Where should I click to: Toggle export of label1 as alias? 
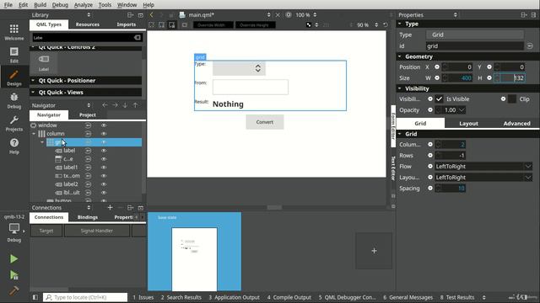point(88,167)
